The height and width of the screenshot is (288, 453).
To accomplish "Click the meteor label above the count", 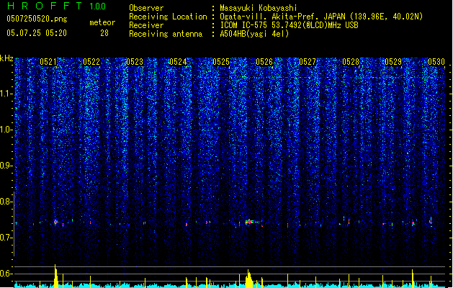I will pos(102,22).
